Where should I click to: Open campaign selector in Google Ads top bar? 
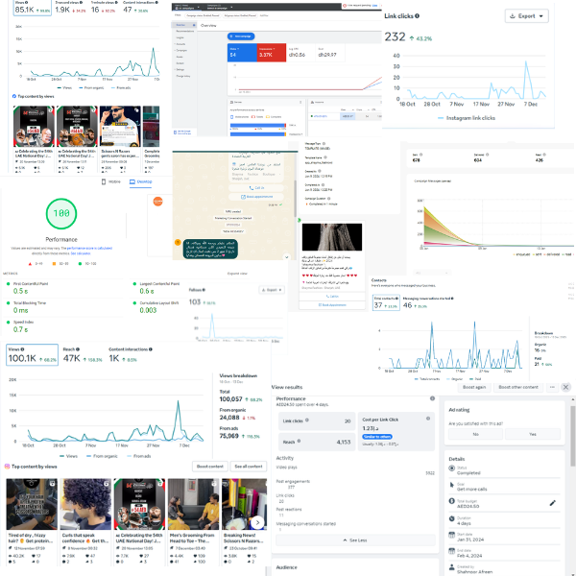[x=219, y=7]
